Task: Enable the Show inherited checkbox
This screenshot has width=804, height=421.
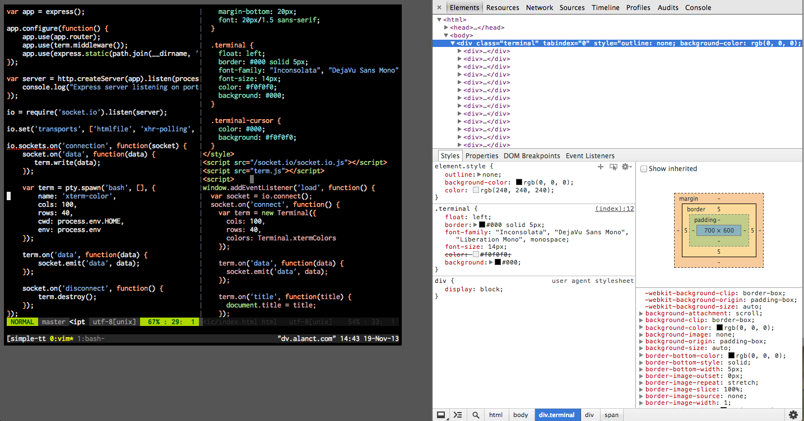Action: click(644, 169)
